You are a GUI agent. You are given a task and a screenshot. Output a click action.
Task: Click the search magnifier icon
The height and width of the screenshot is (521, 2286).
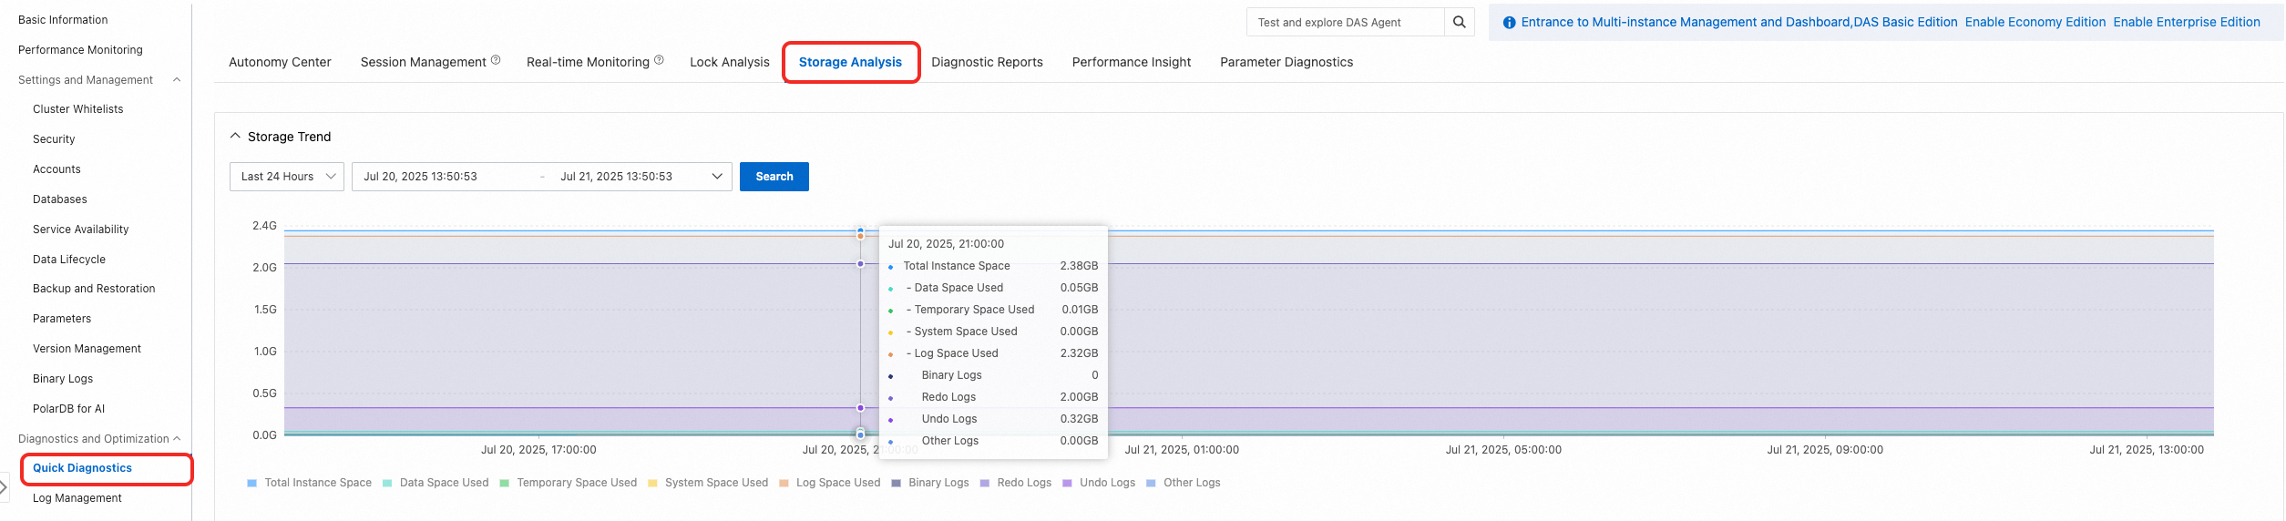1459,22
